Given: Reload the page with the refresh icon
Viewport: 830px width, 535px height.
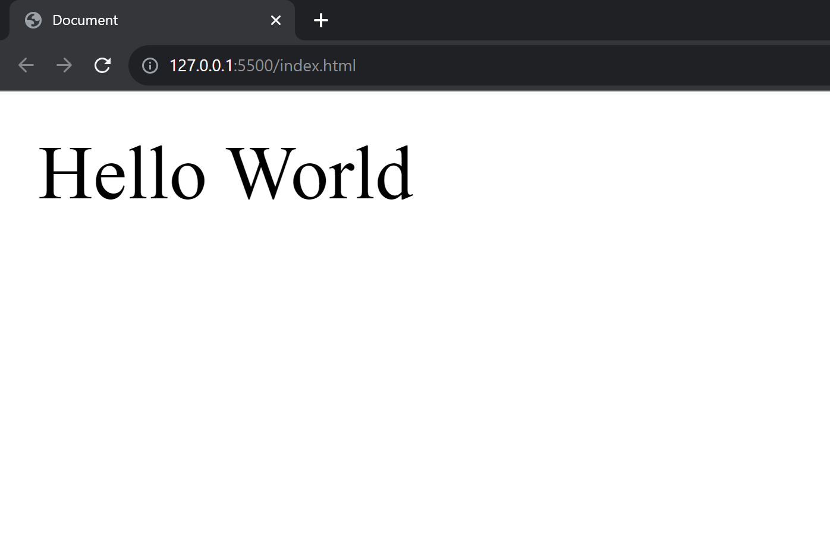Looking at the screenshot, I should (x=102, y=65).
